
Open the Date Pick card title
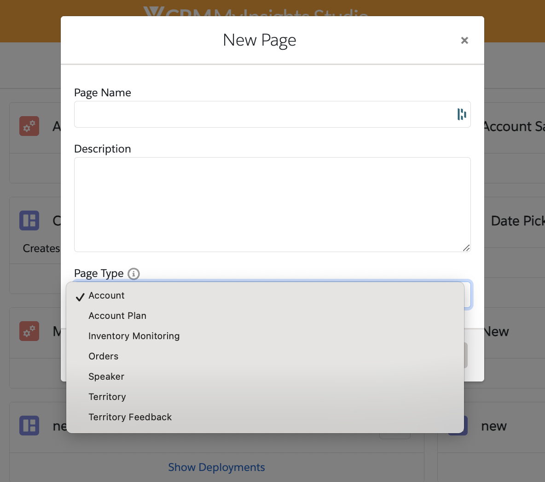tap(517, 221)
